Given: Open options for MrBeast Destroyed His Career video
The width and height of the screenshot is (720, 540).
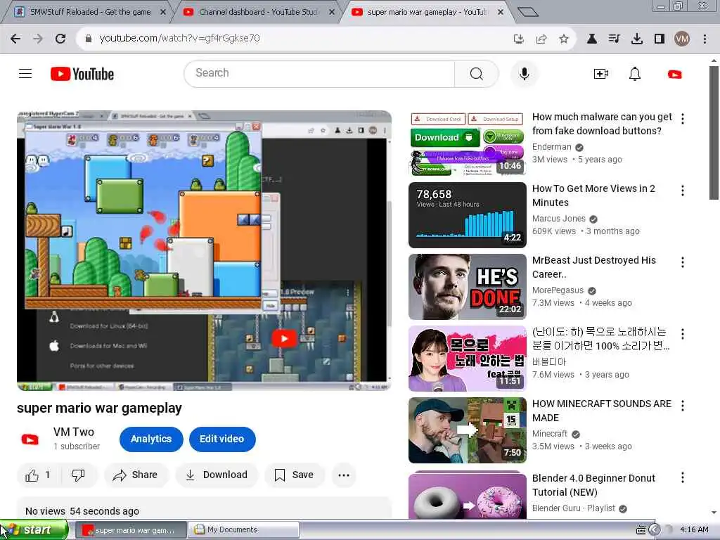Looking at the screenshot, I should click(x=683, y=262).
